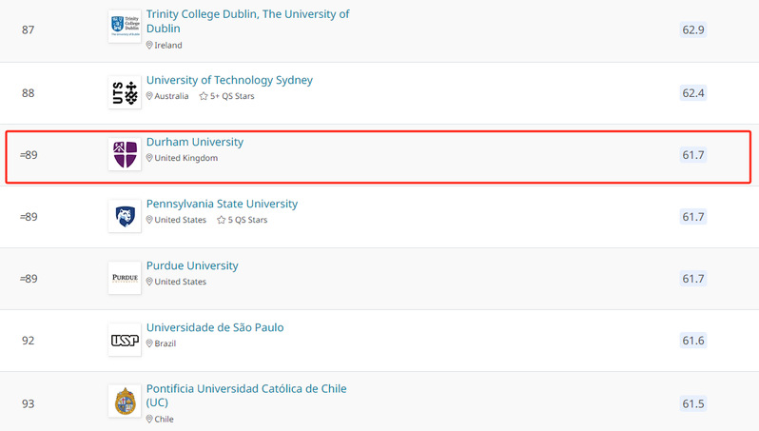
Task: Click the star icon beside 5+ QS Stars
Action: tap(203, 96)
